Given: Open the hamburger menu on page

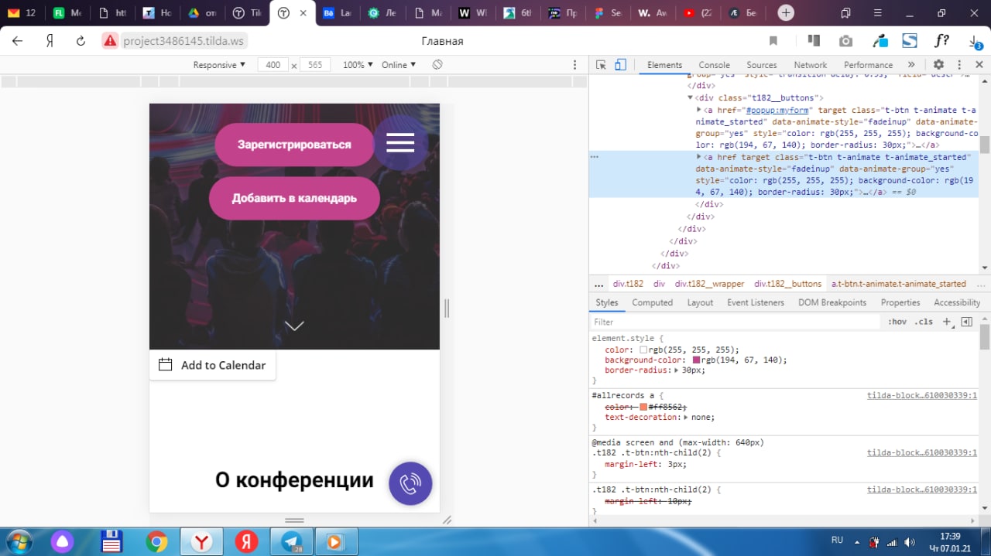Looking at the screenshot, I should coord(400,142).
